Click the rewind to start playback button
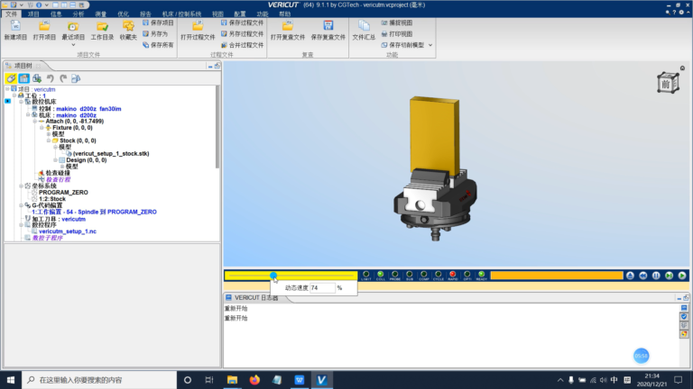This screenshot has width=693, height=389. tap(643, 276)
